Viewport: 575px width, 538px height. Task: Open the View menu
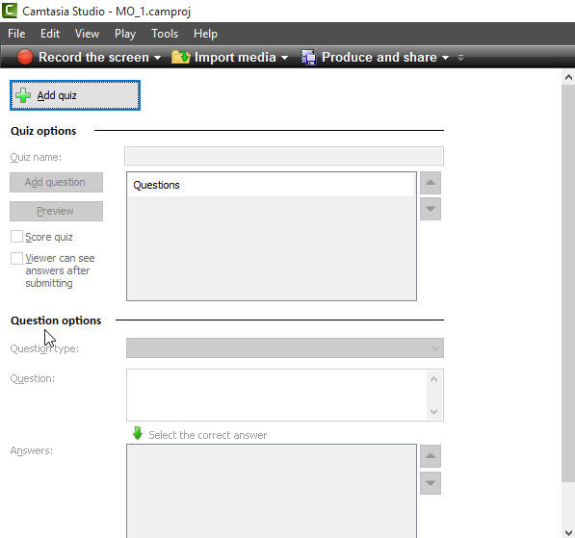[x=87, y=34]
